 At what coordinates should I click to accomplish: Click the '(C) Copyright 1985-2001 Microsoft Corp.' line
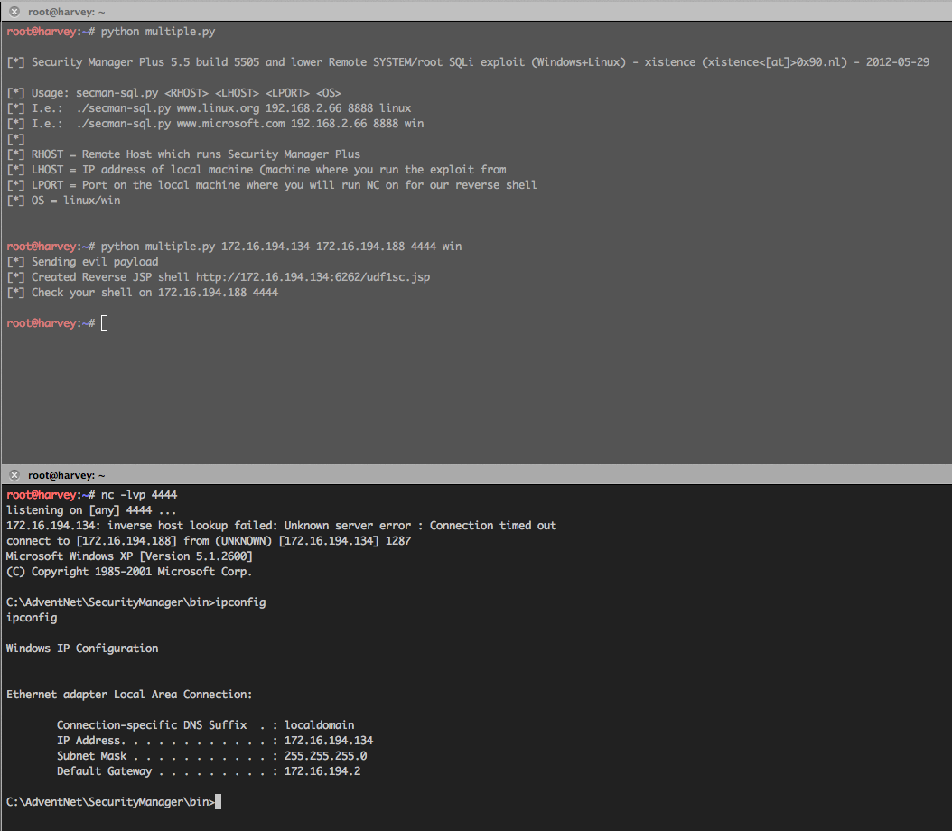point(129,571)
